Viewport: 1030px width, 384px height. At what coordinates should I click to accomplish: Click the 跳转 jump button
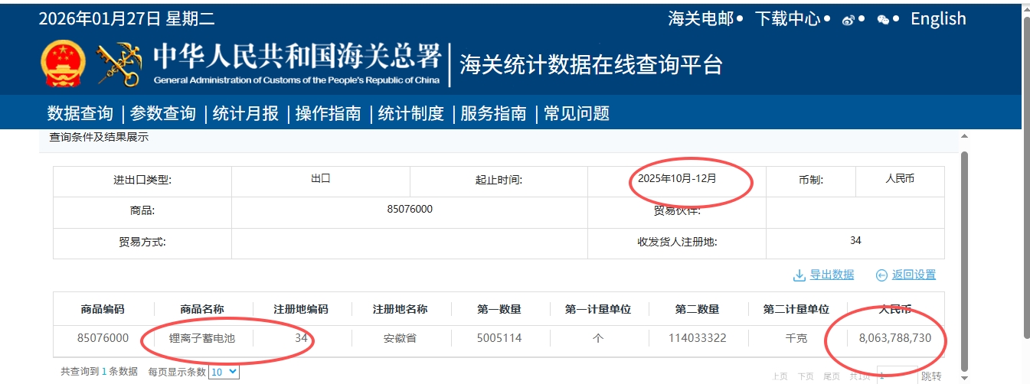931,376
